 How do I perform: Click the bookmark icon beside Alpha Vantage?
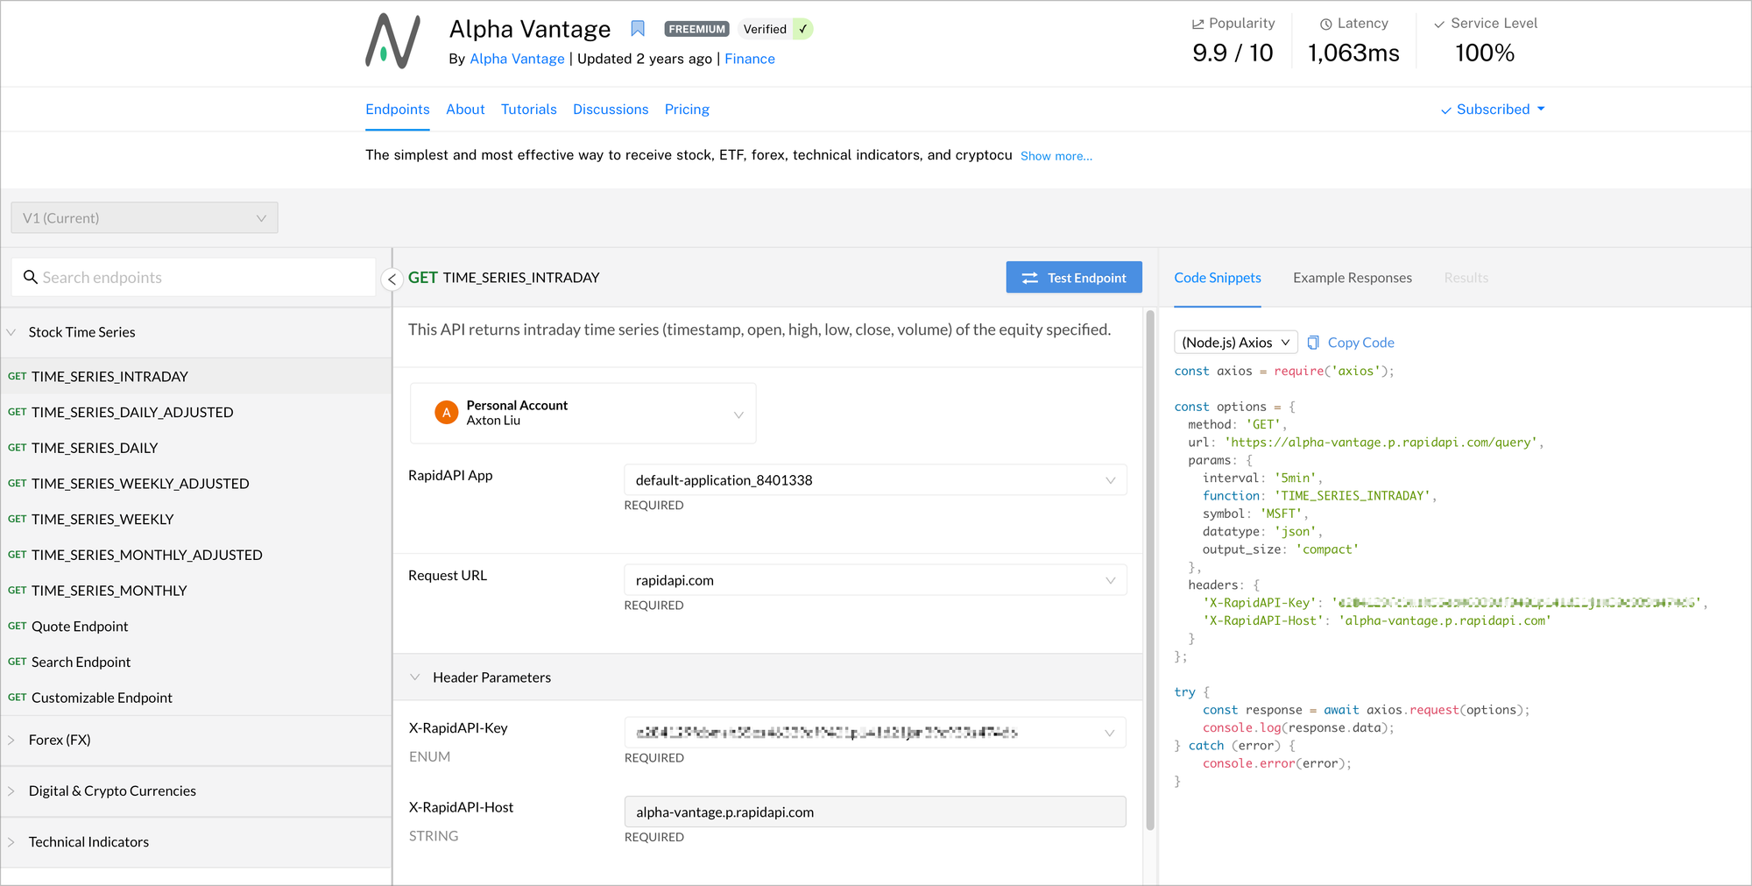click(638, 29)
